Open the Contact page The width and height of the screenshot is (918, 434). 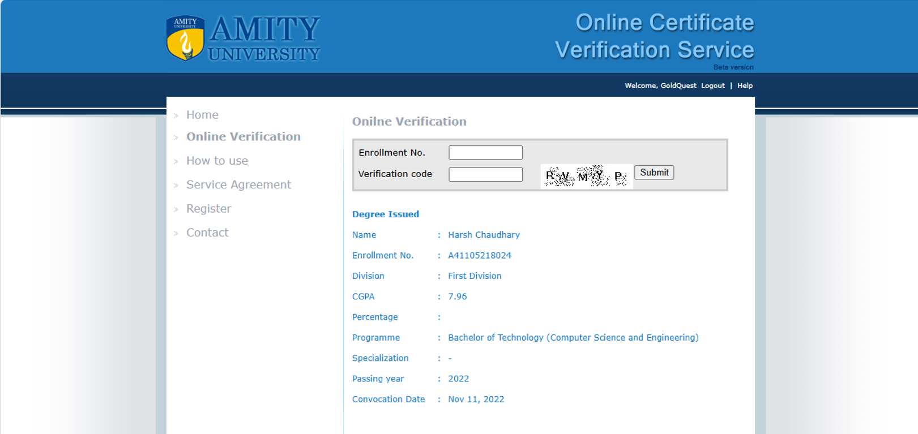click(207, 233)
